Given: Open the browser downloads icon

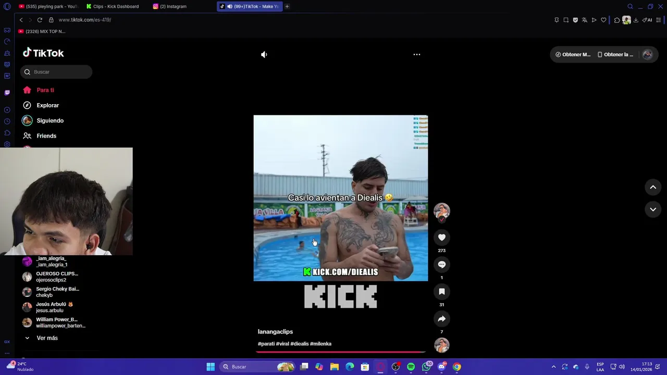Looking at the screenshot, I should [x=636, y=20].
